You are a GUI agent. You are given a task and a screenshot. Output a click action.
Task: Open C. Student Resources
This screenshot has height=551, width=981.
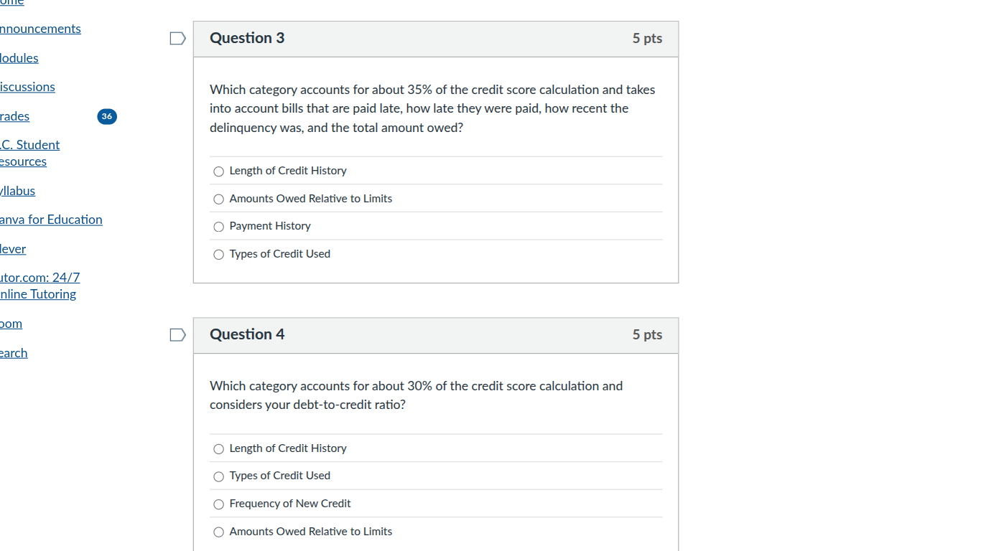point(30,153)
